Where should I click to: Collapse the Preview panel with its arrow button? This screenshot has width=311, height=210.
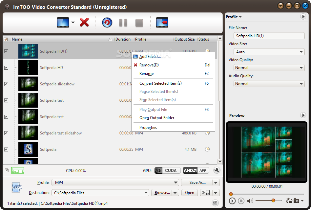click(303, 115)
